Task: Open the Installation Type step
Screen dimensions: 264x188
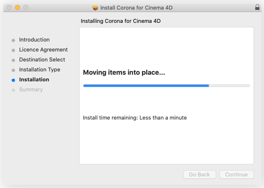Action: (x=40, y=69)
